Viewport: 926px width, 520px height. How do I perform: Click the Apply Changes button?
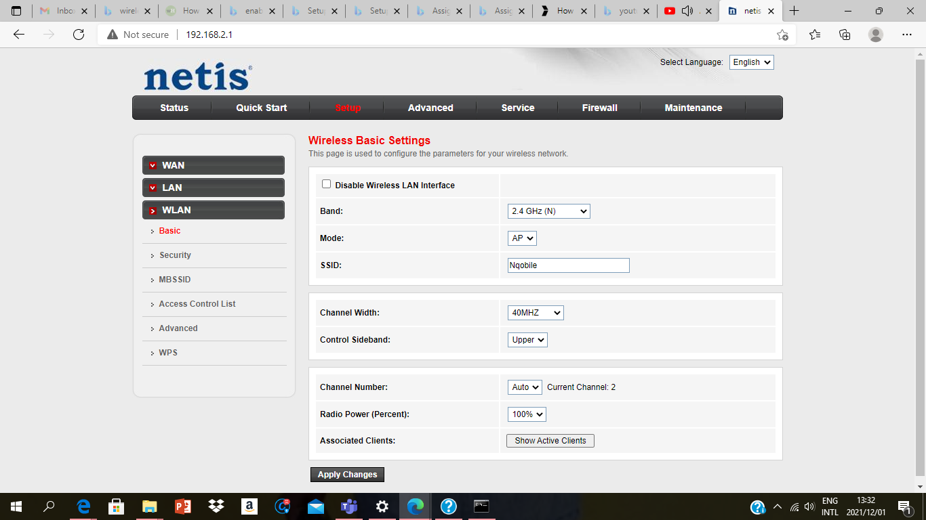point(347,475)
